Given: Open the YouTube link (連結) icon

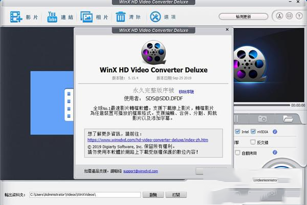Looking at the screenshot, I should click(52, 17).
